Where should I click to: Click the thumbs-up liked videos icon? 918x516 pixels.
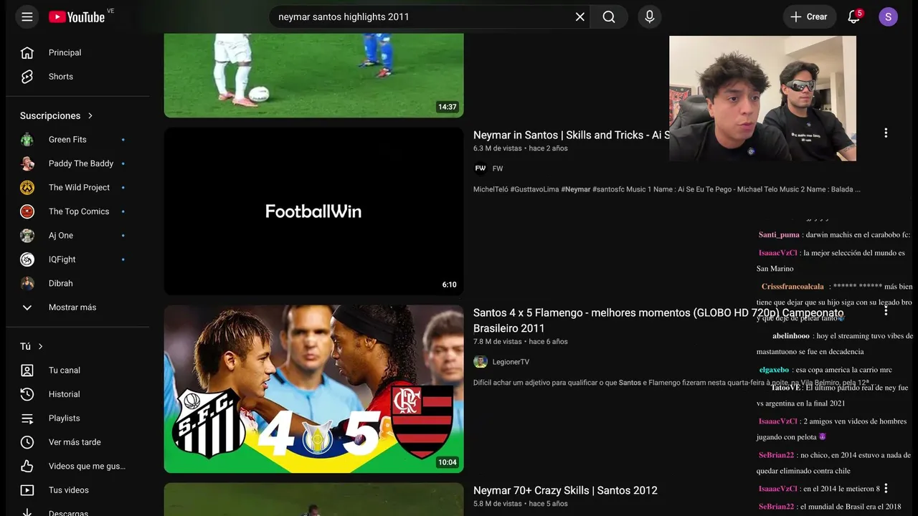point(27,466)
